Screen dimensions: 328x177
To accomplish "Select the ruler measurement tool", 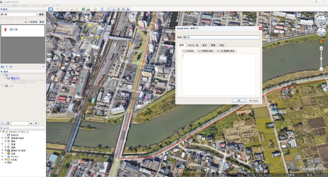I will [102, 9].
